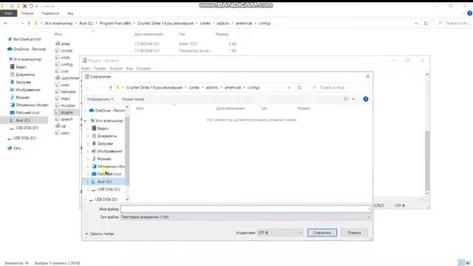The image size is (473, 266).
Task: Select OneDrive - Personal in Explorer sidebar
Action: point(27,50)
